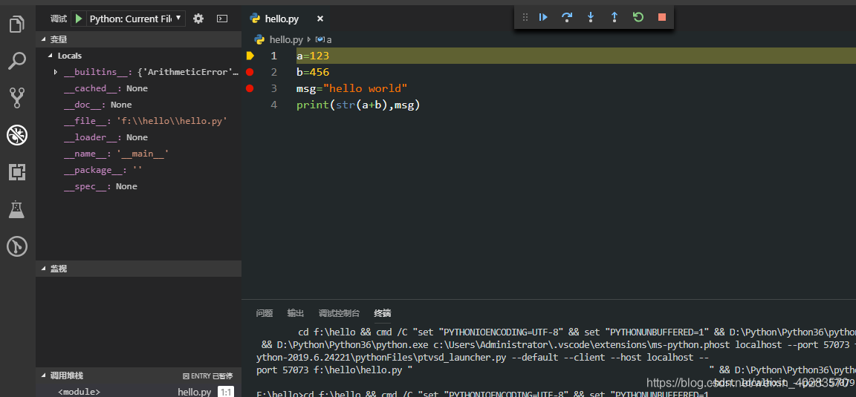This screenshot has height=397, width=856.
Task: Step over in debug toolbar
Action: point(567,17)
